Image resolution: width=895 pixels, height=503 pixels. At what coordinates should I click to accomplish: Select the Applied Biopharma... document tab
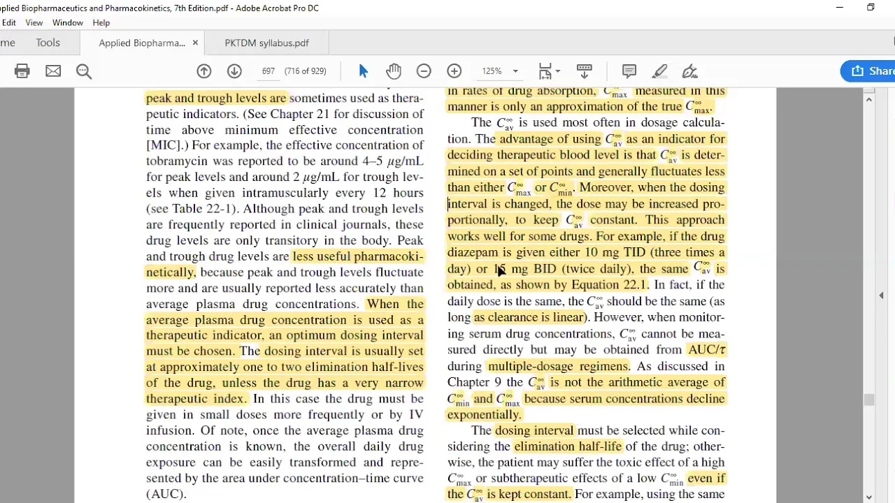(142, 43)
